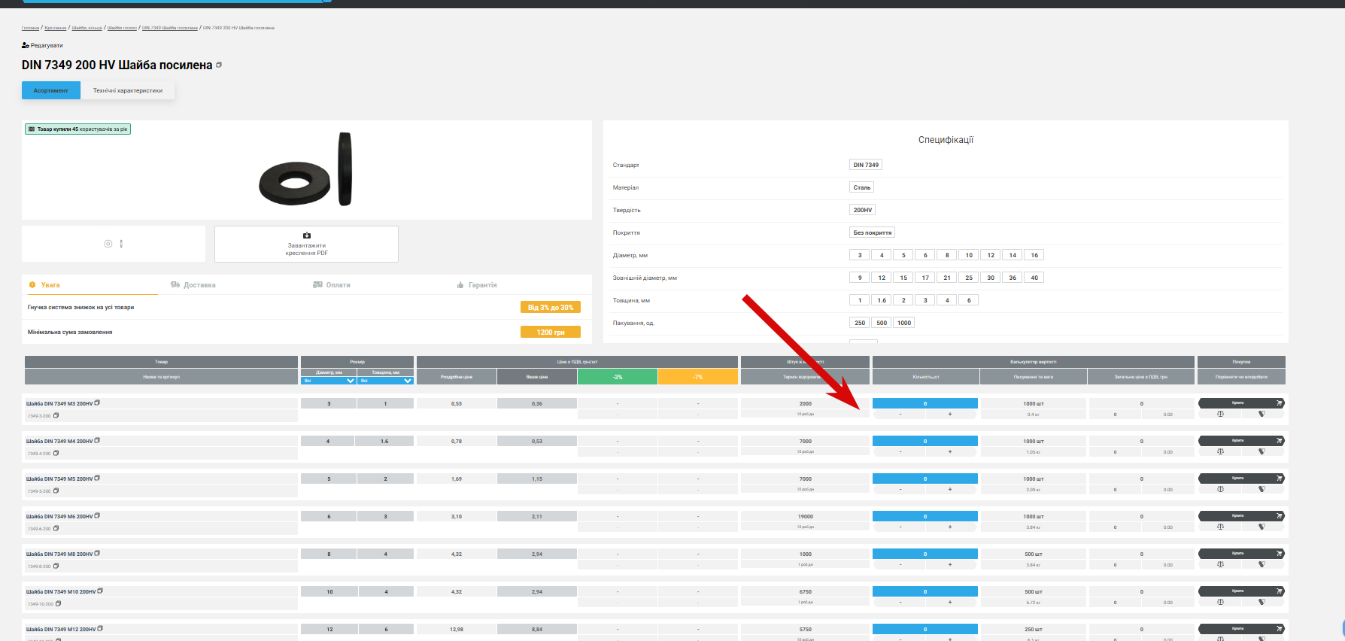Filter by packaging 250 chip
This screenshot has height=641, width=1345.
[x=860, y=323]
